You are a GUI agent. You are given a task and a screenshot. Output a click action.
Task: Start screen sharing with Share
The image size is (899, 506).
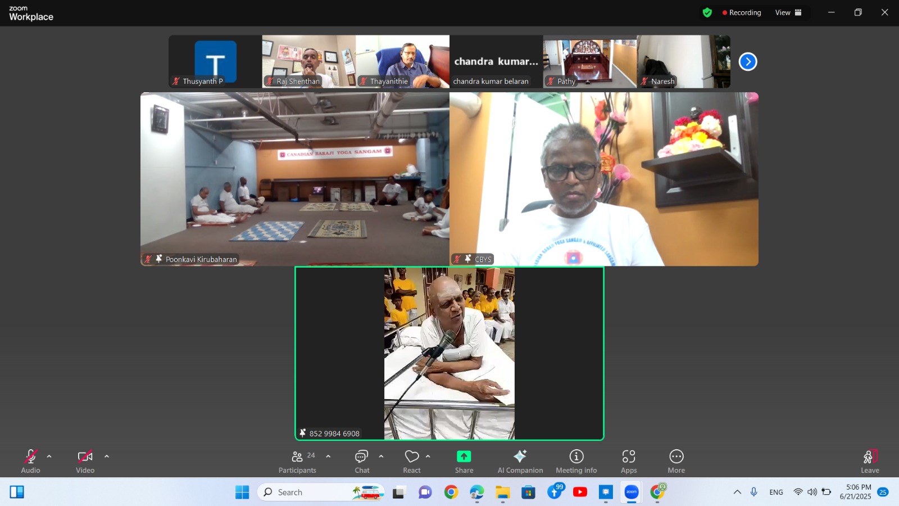464,461
